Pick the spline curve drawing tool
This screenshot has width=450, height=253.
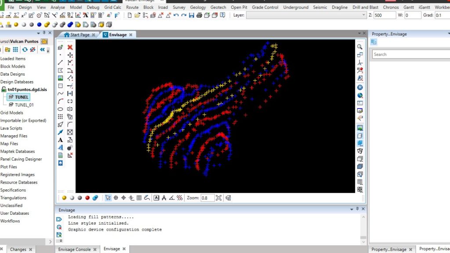coord(60,94)
